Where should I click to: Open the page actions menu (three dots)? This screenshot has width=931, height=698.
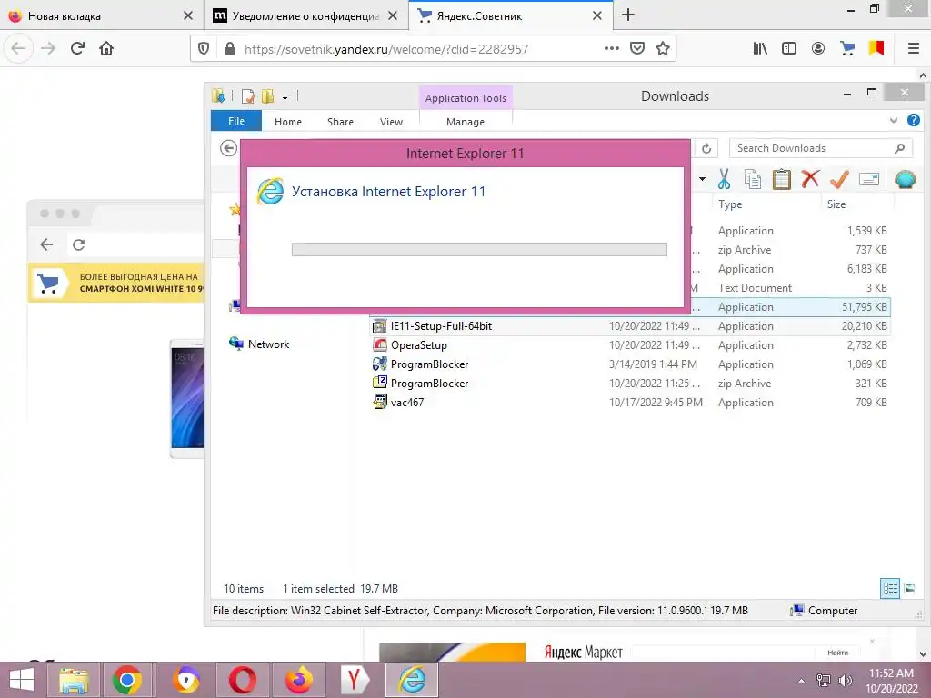[612, 48]
